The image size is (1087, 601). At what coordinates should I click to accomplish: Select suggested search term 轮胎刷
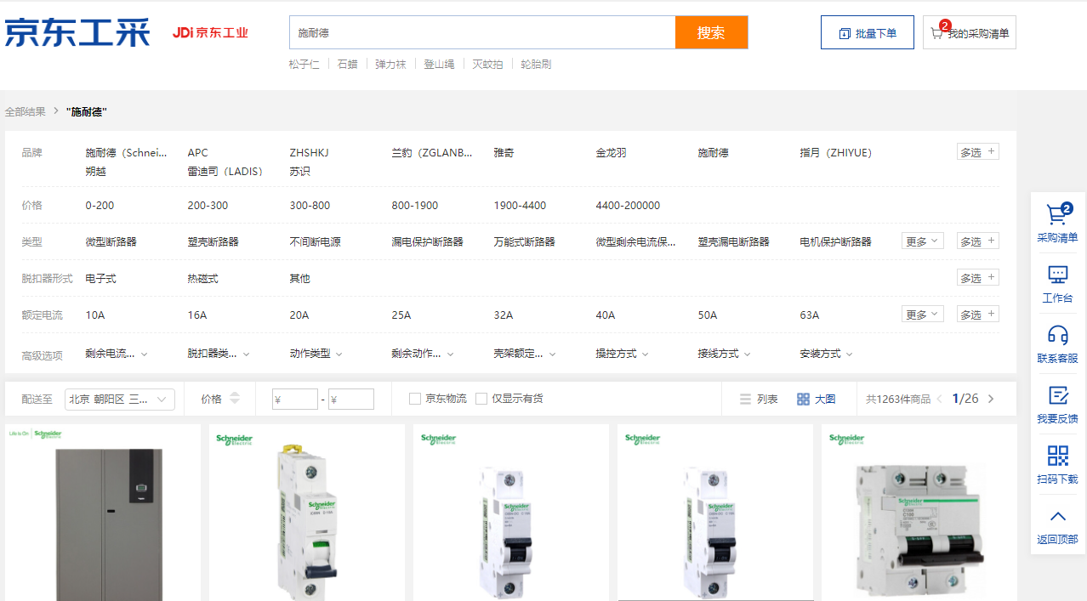(x=536, y=64)
